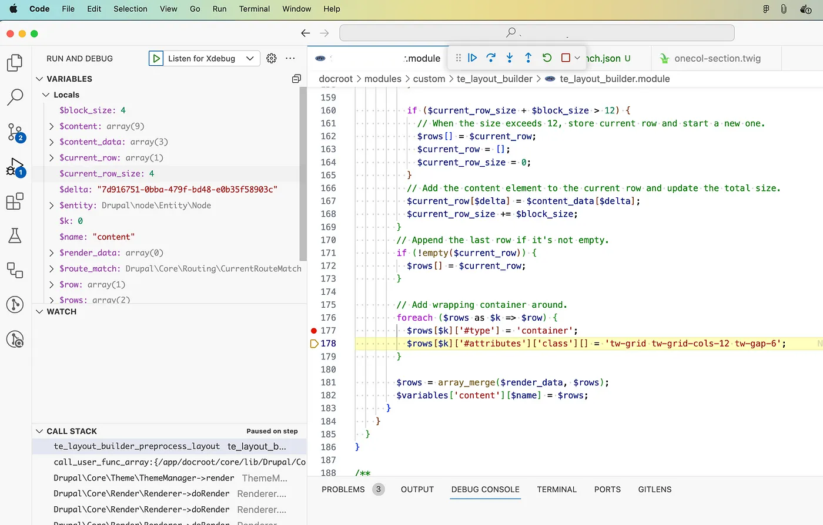Open the GITLENS panel tab

click(655, 489)
